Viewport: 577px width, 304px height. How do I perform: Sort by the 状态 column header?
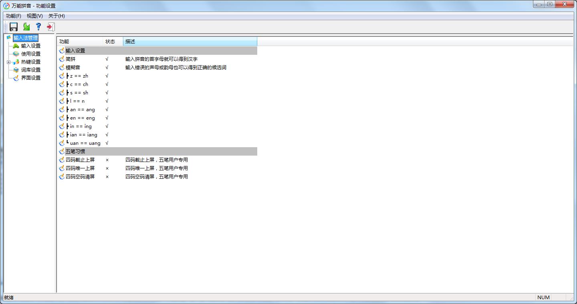113,42
